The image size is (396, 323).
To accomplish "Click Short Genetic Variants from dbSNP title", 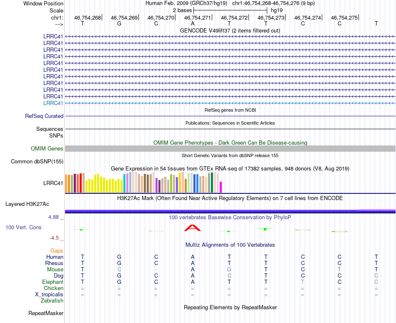I will click(230, 155).
